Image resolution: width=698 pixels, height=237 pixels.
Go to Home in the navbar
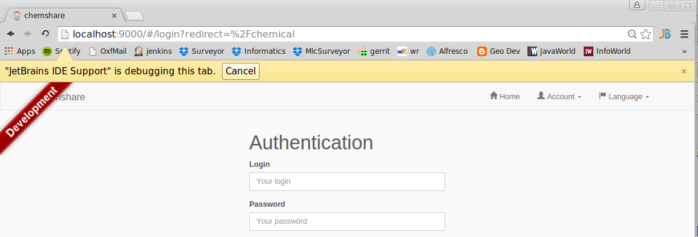point(505,97)
